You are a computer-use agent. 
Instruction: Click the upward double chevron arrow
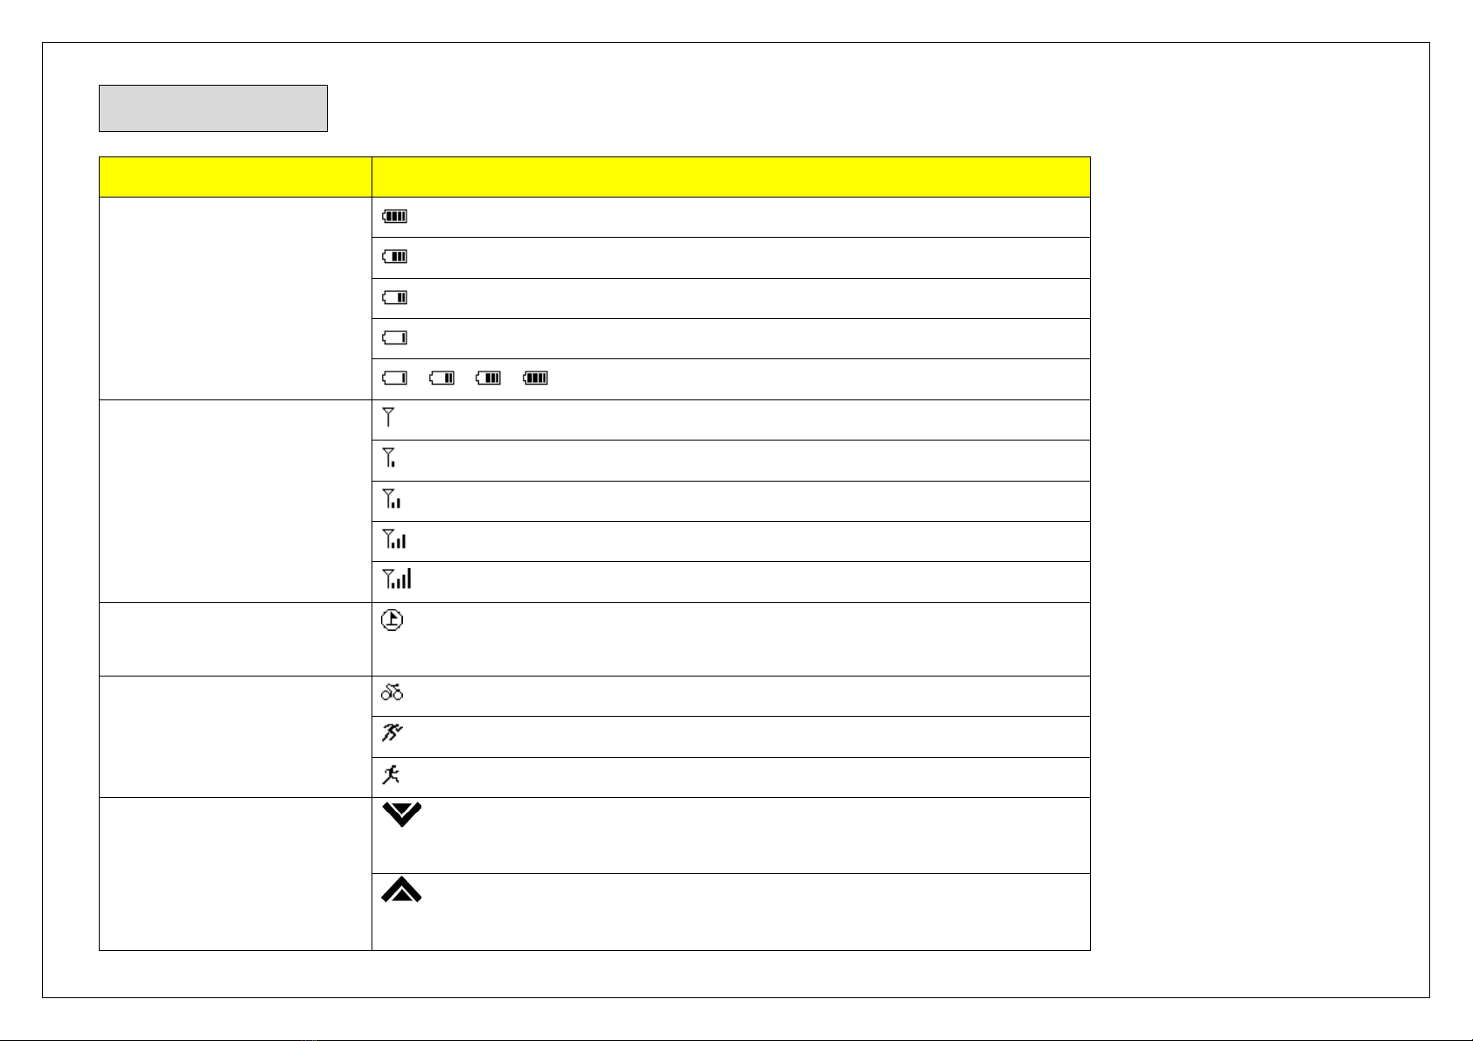point(402,891)
